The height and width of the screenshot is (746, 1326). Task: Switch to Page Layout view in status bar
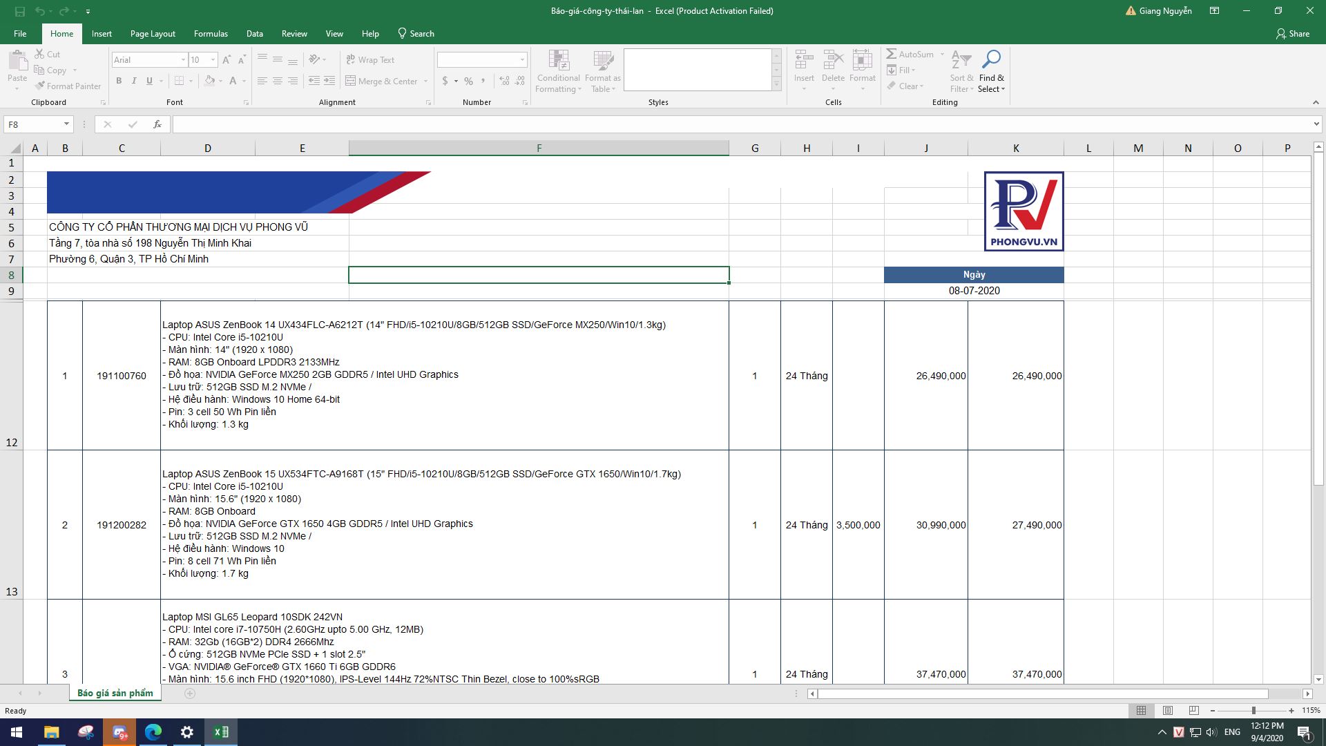(1167, 710)
